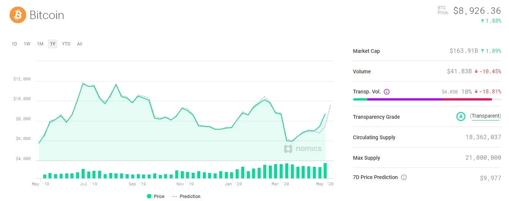Click the 21,000,000 max supply value
This screenshot has width=509, height=201.
(x=483, y=158)
